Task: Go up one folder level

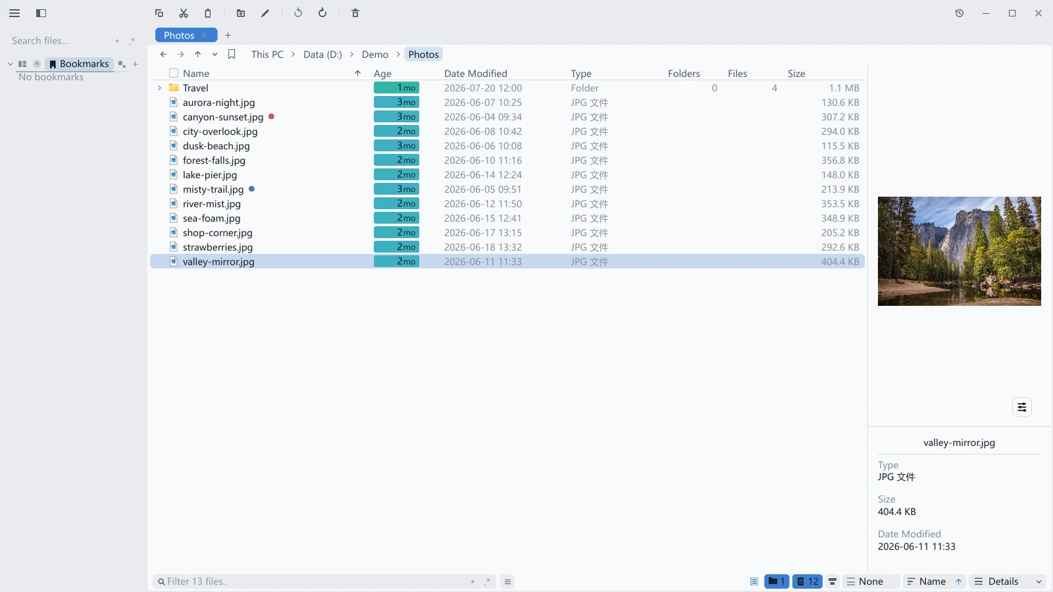Action: [197, 55]
